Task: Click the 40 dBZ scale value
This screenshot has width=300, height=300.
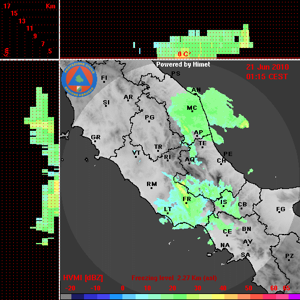Action: point(223,288)
